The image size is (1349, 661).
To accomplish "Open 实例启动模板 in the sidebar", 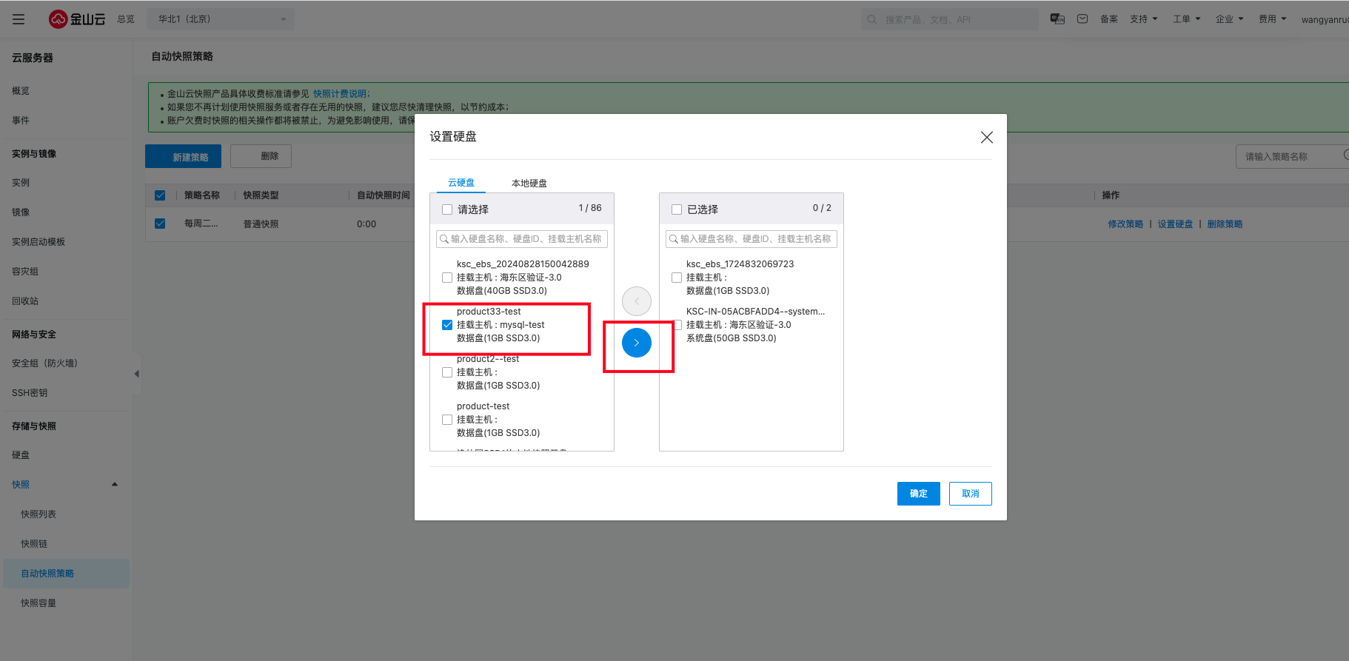I will 39,242.
